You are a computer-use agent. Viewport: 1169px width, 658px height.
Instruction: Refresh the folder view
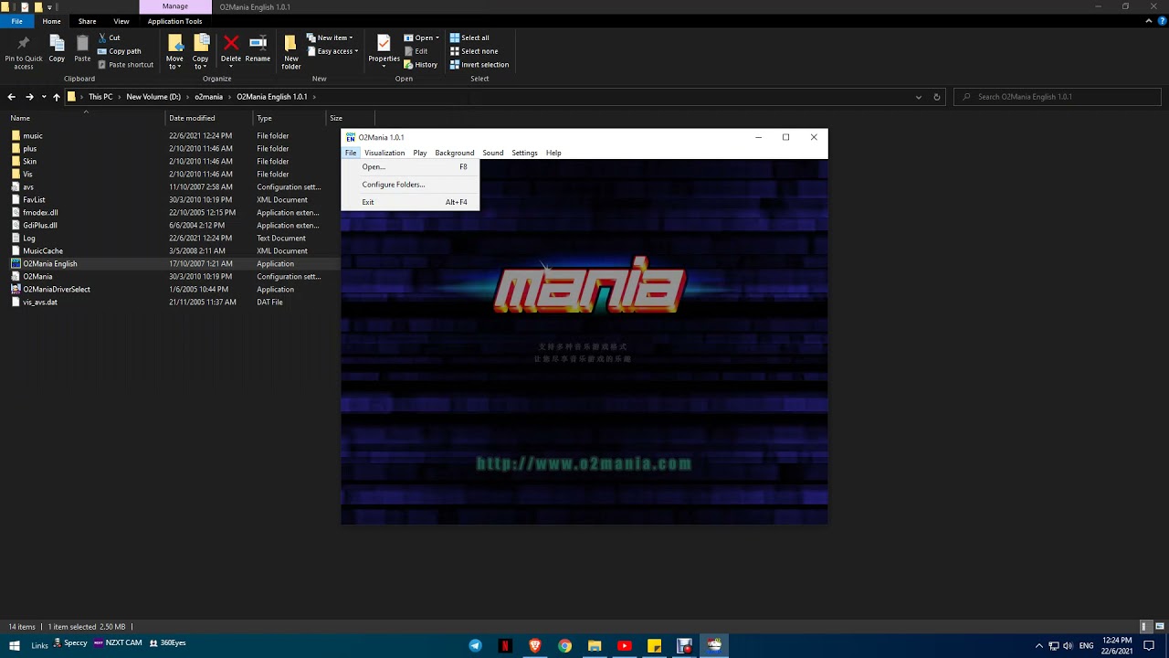[x=936, y=97]
